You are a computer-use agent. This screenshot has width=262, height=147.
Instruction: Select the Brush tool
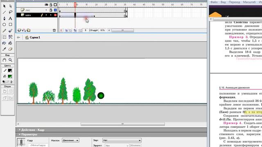(11, 31)
